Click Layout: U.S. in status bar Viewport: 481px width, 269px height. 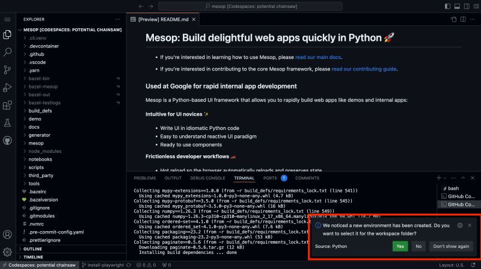coord(452,265)
